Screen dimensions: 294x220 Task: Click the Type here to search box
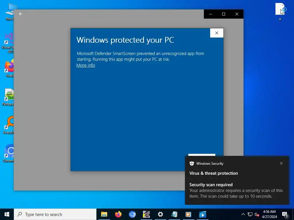(55, 214)
